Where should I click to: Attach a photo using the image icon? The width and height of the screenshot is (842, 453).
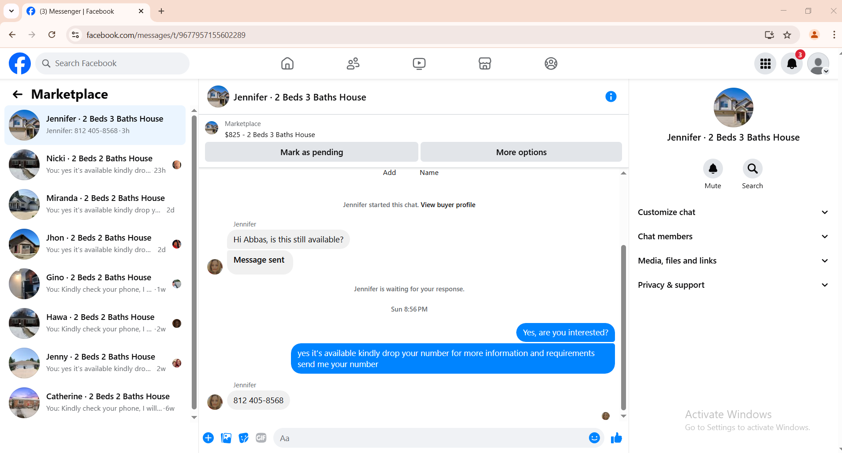point(226,438)
